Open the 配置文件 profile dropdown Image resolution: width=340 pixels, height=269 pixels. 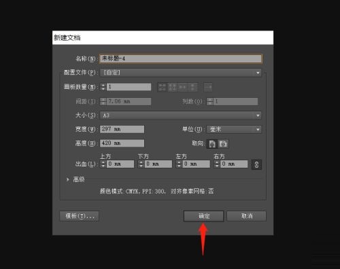[x=181, y=73]
